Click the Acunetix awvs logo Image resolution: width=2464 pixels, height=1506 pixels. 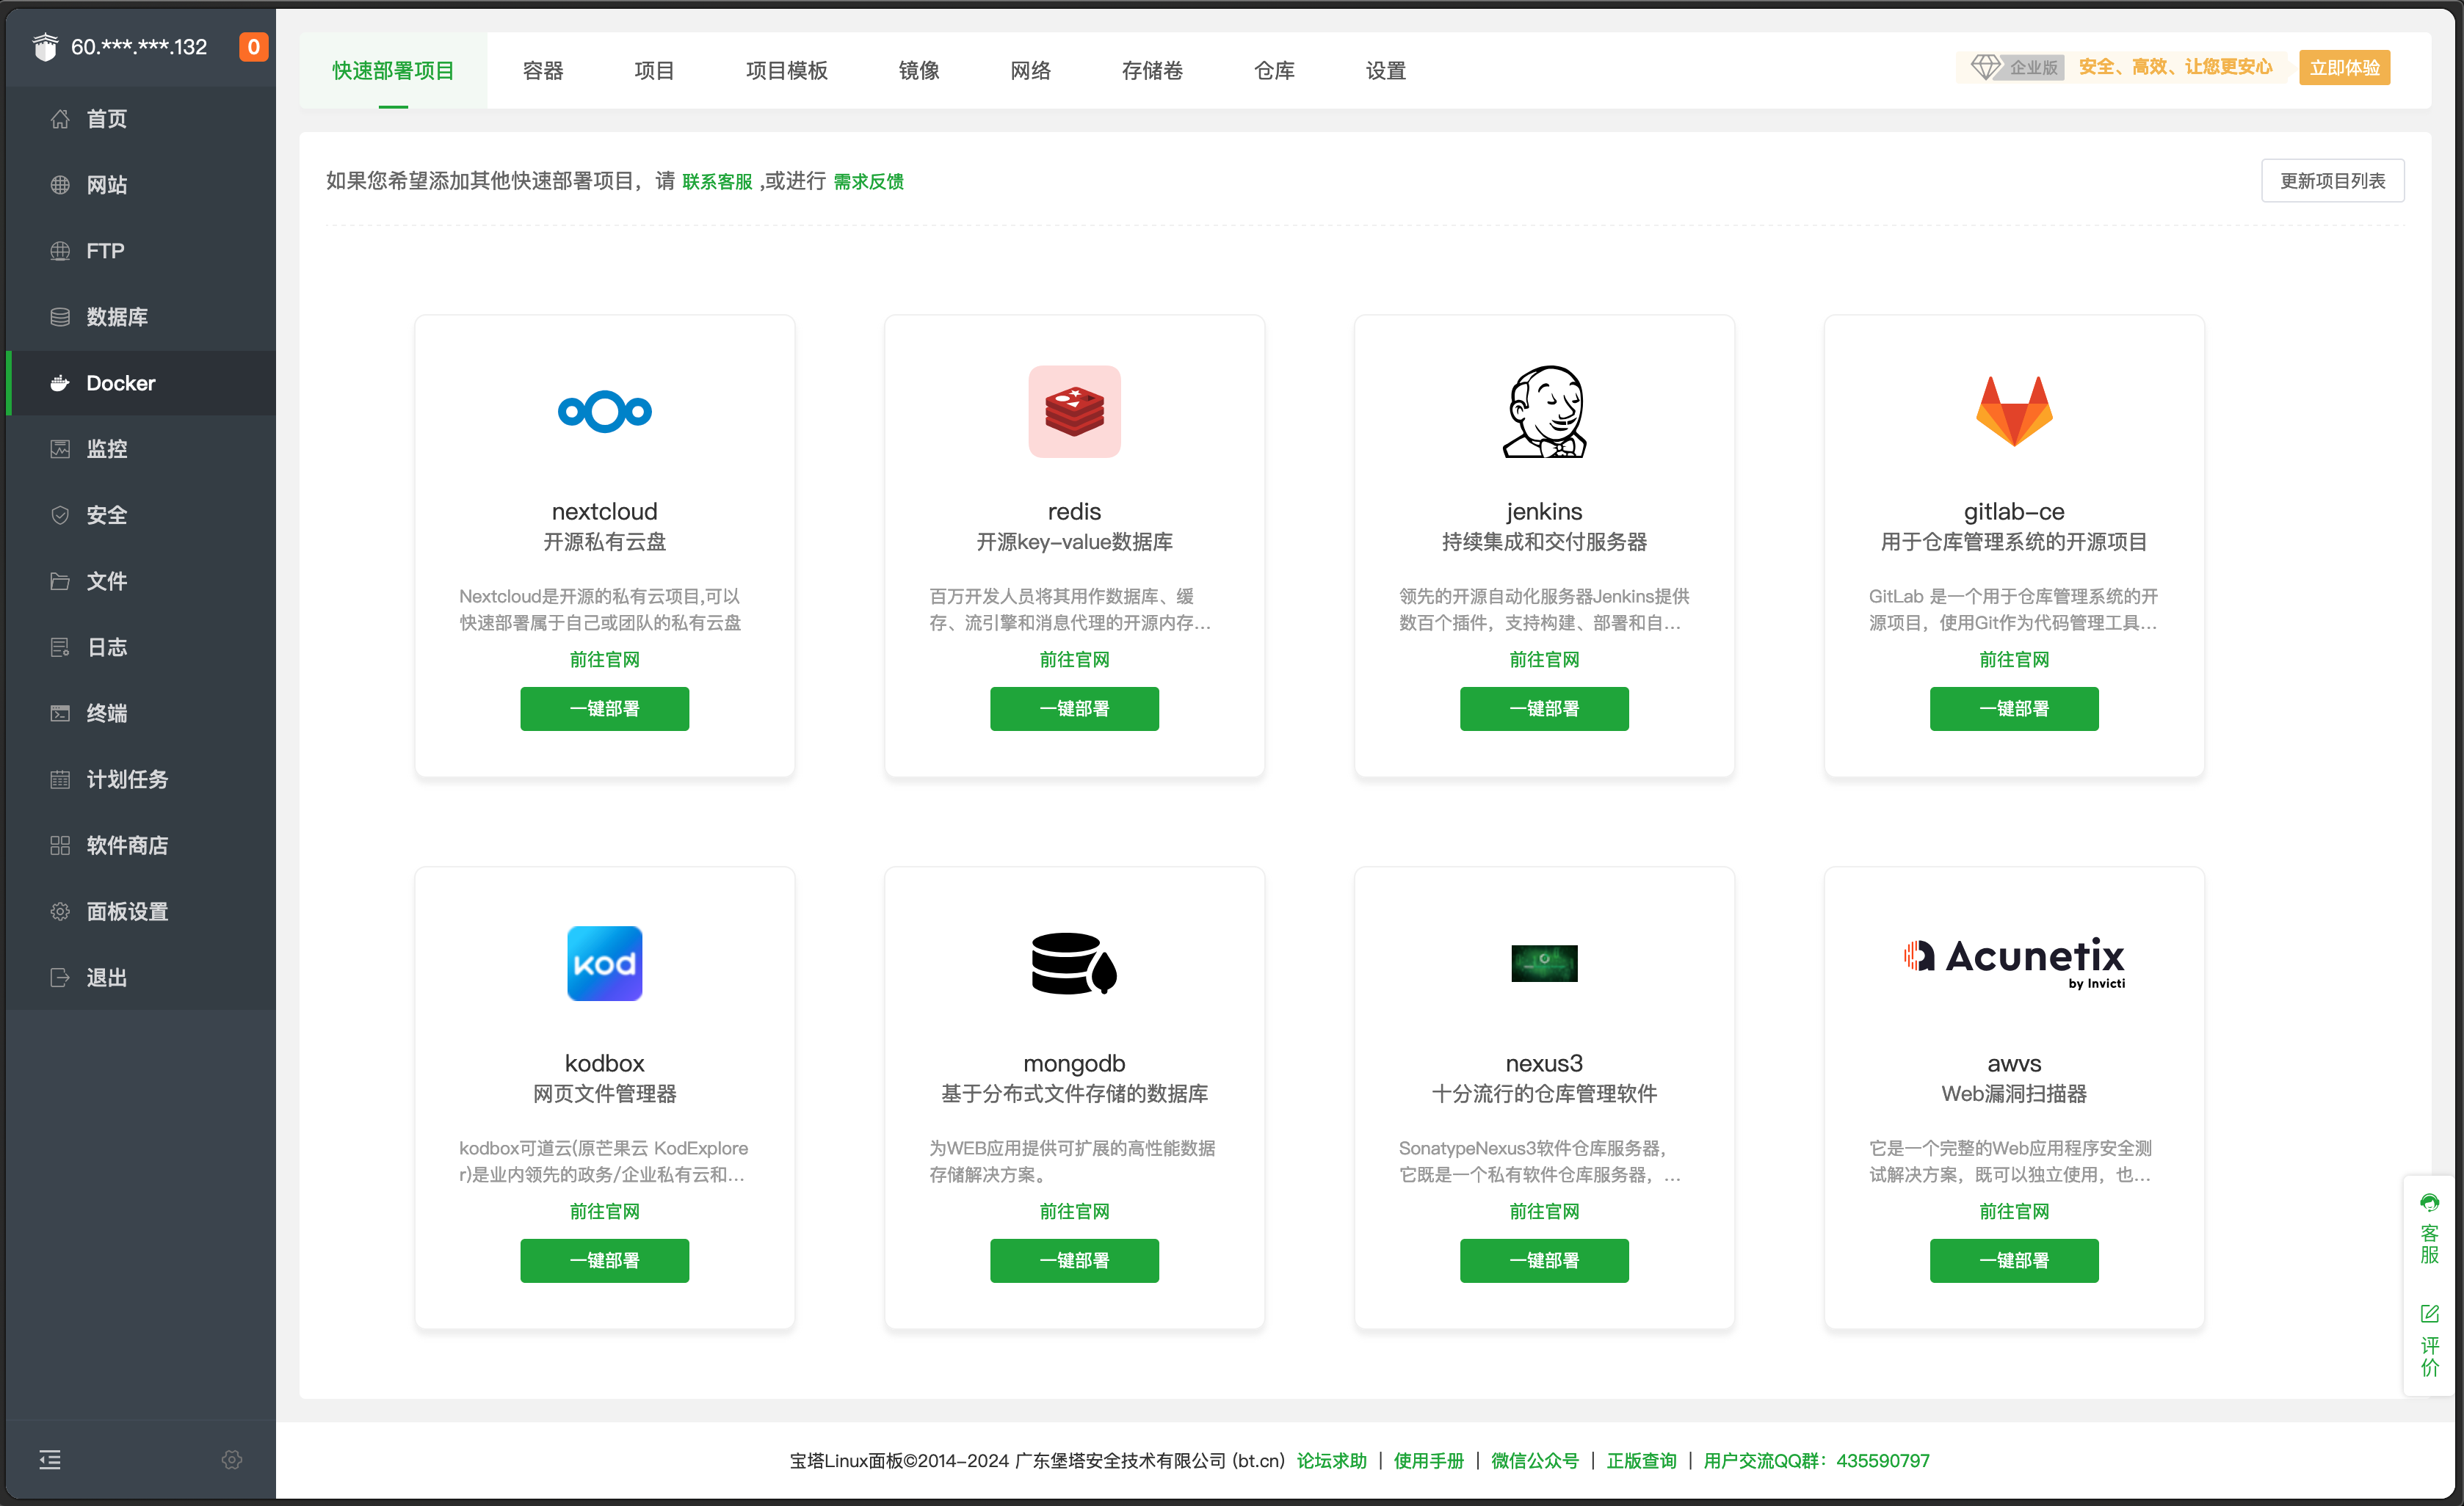(x=2014, y=962)
